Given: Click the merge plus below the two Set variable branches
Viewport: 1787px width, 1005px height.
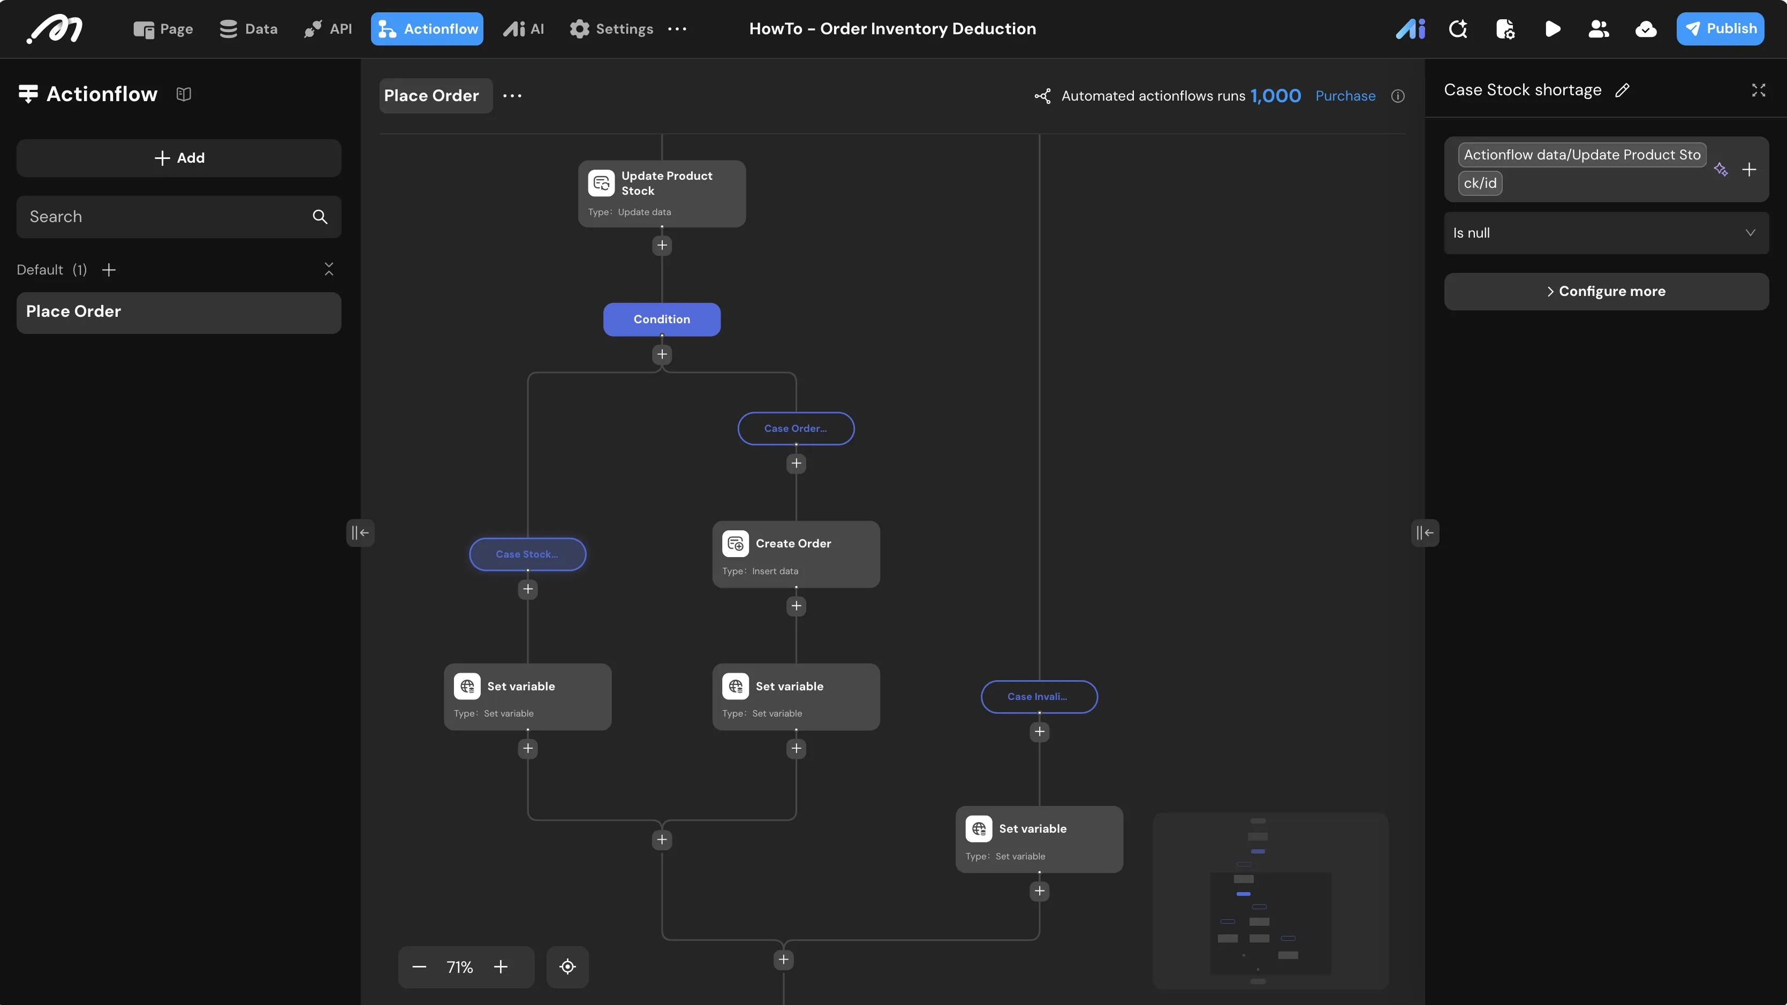Looking at the screenshot, I should (662, 840).
